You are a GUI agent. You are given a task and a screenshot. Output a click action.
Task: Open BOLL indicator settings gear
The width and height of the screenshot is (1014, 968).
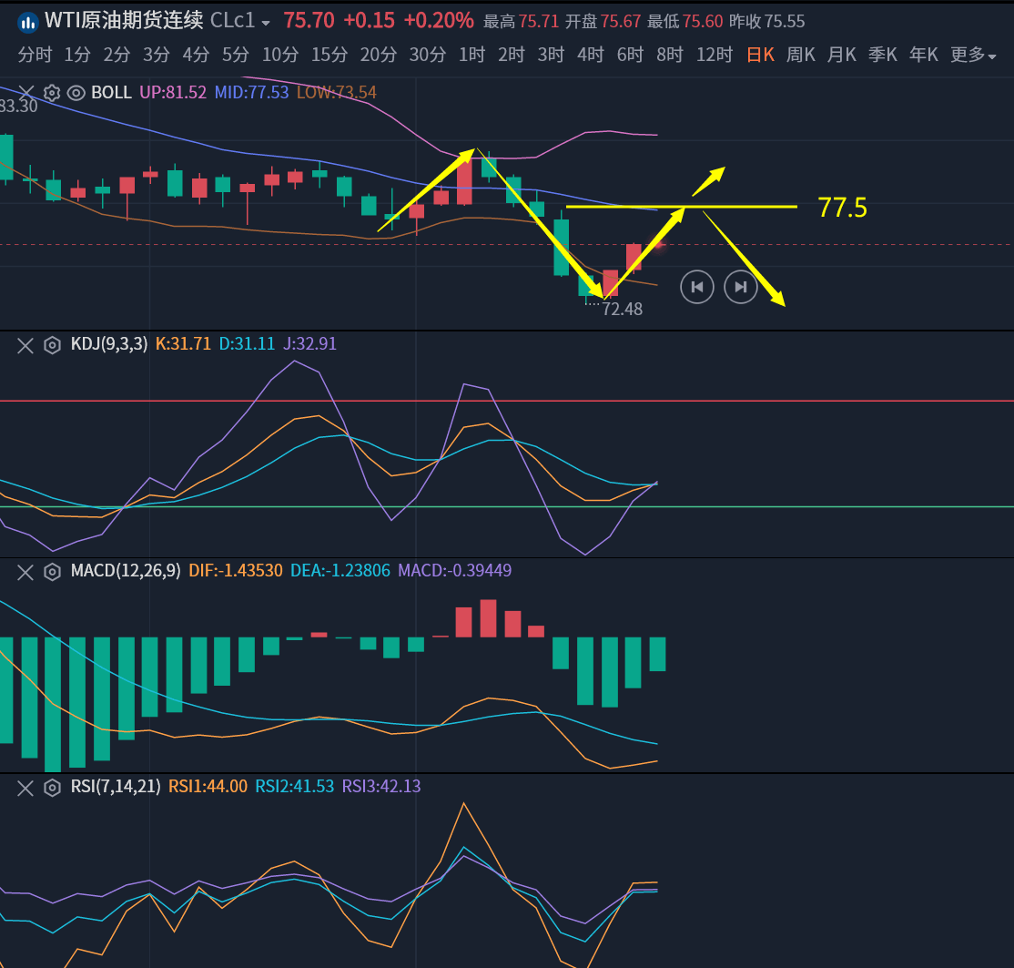(x=52, y=93)
